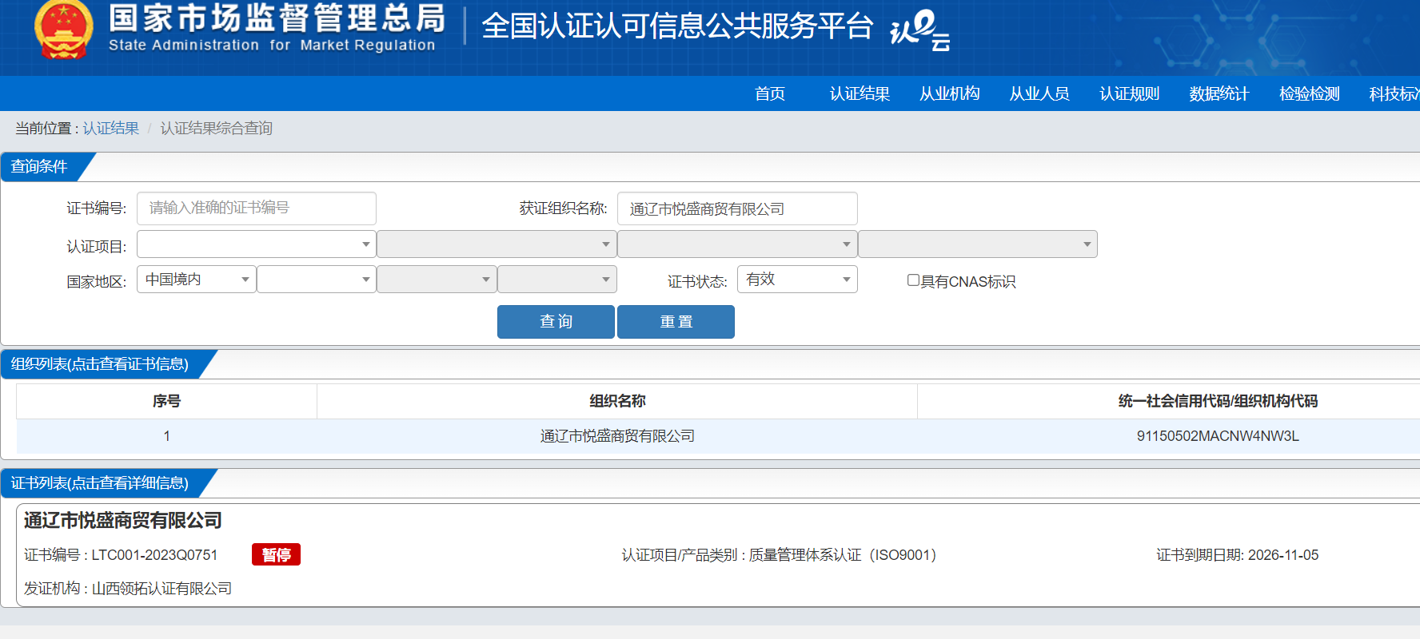Image resolution: width=1420 pixels, height=639 pixels.
Task: Open the 从业机构 menu item
Action: 950,93
